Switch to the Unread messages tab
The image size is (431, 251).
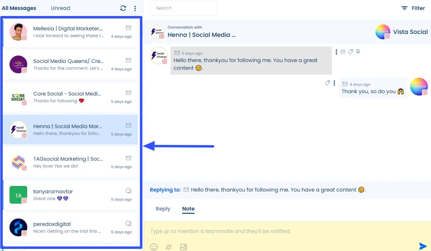point(60,8)
